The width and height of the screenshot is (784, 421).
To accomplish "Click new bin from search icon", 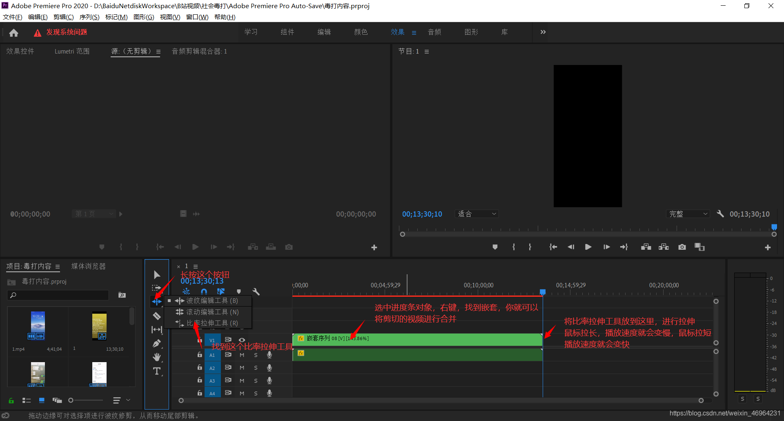I will coord(122,295).
